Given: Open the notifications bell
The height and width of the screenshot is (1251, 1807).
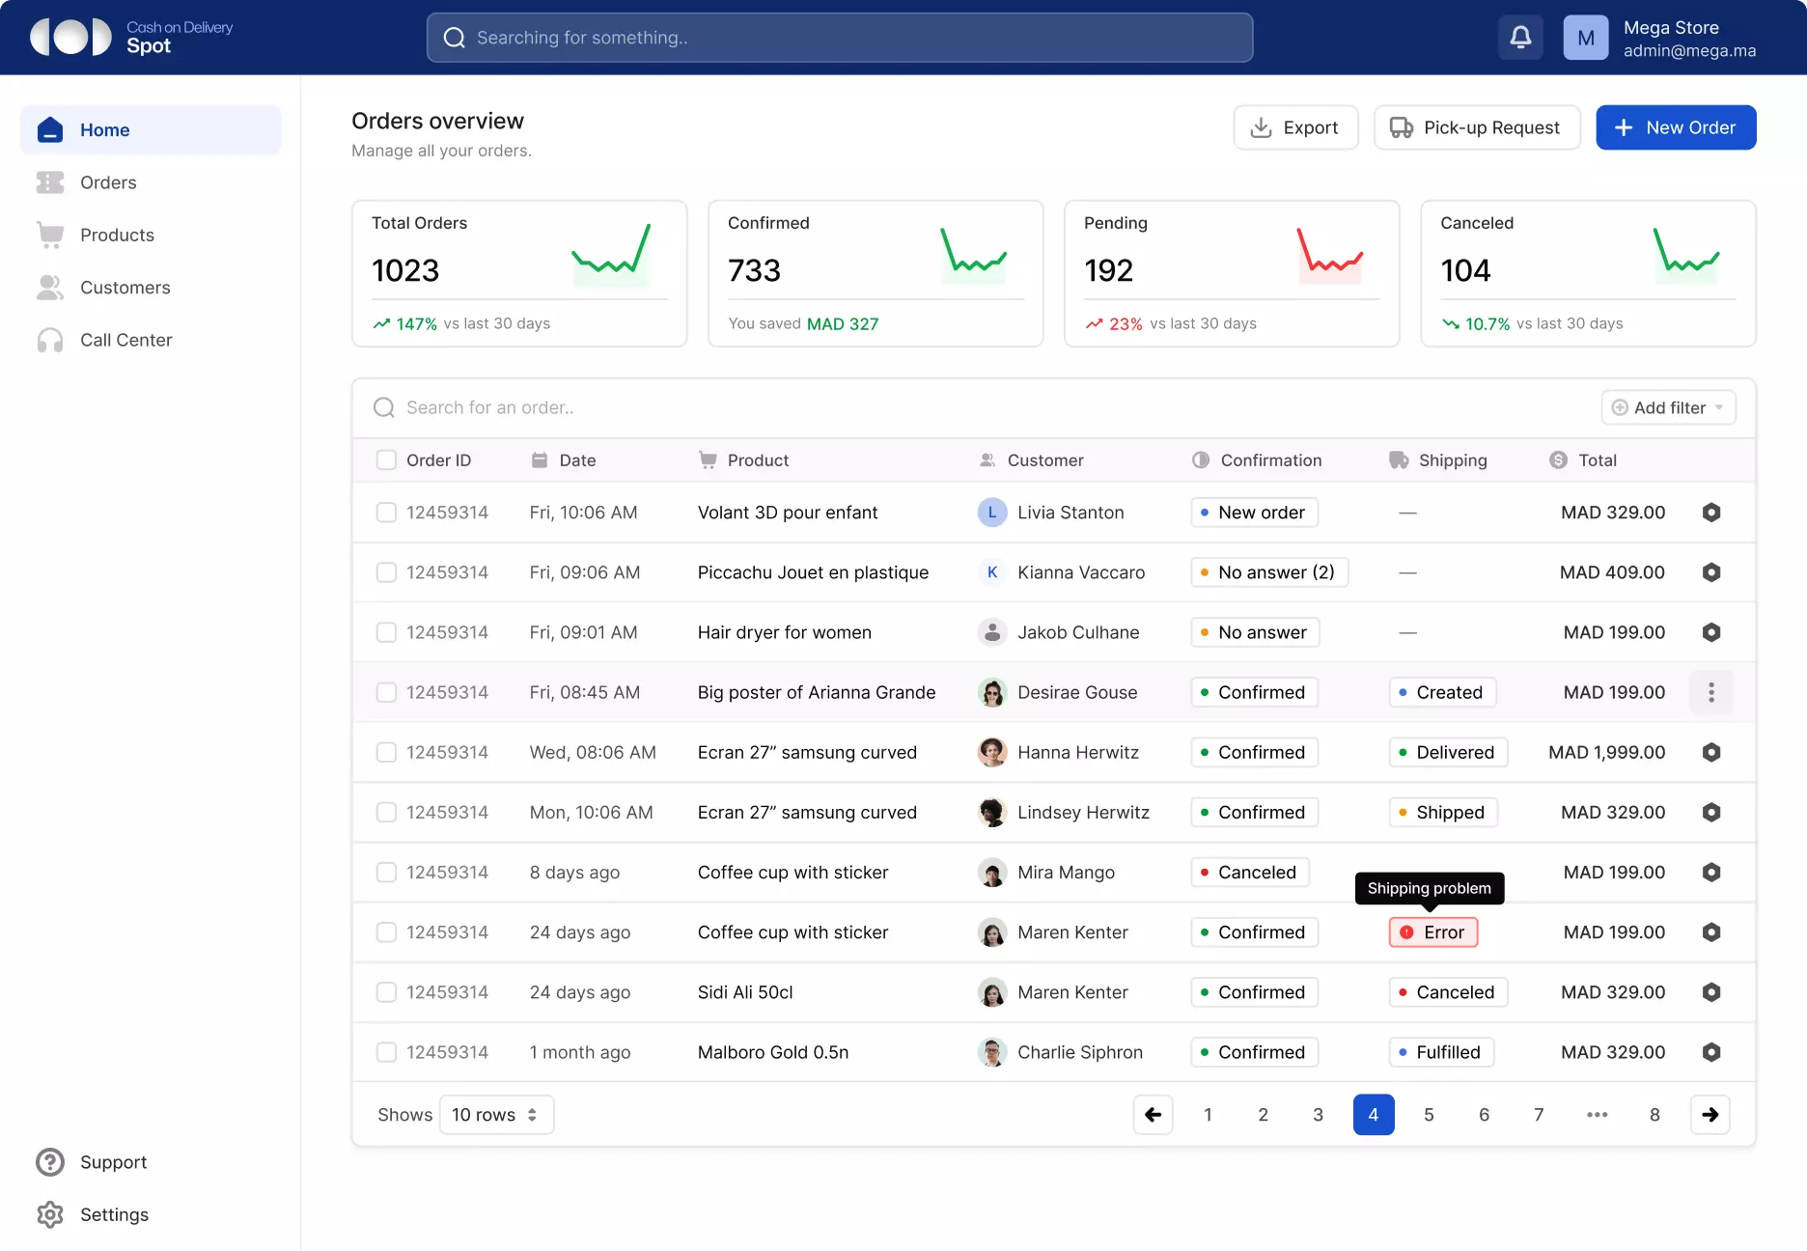Looking at the screenshot, I should 1519,37.
